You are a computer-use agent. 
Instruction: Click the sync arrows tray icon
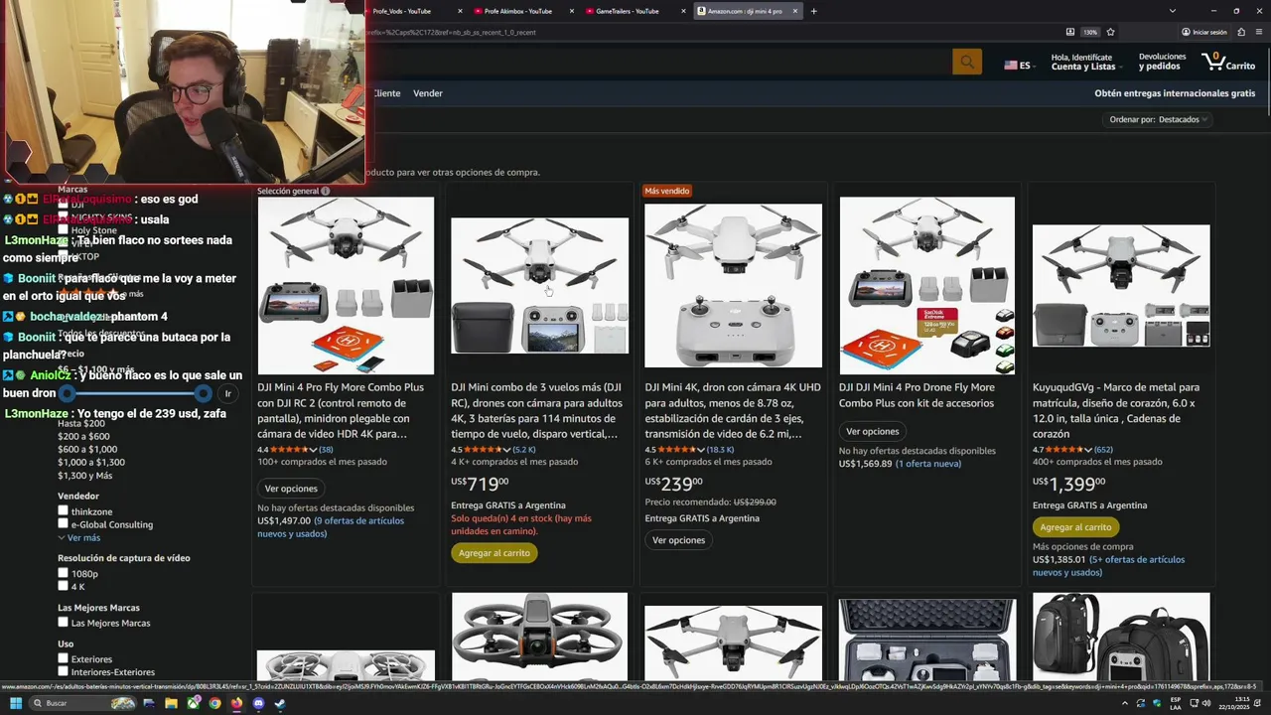point(1141,703)
